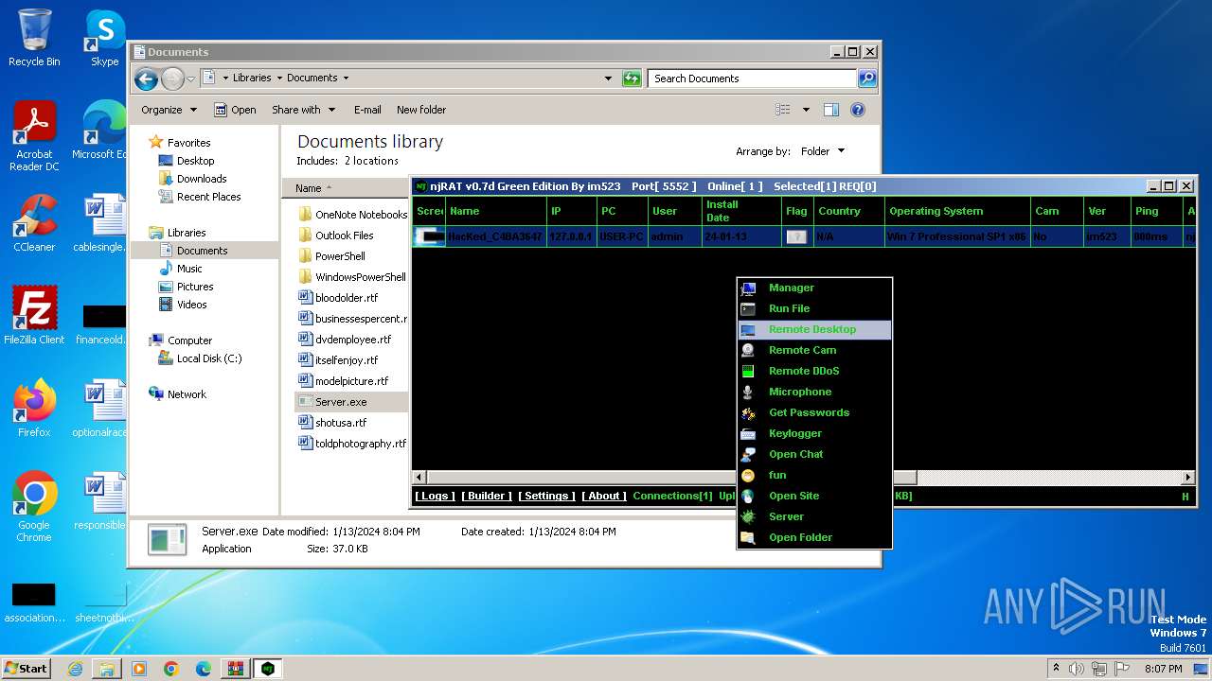This screenshot has height=681, width=1212.
Task: Click the Search Documents input field
Action: [x=753, y=79]
